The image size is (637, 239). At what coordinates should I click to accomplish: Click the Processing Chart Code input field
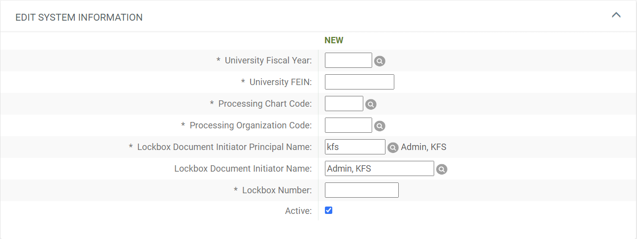coord(344,104)
